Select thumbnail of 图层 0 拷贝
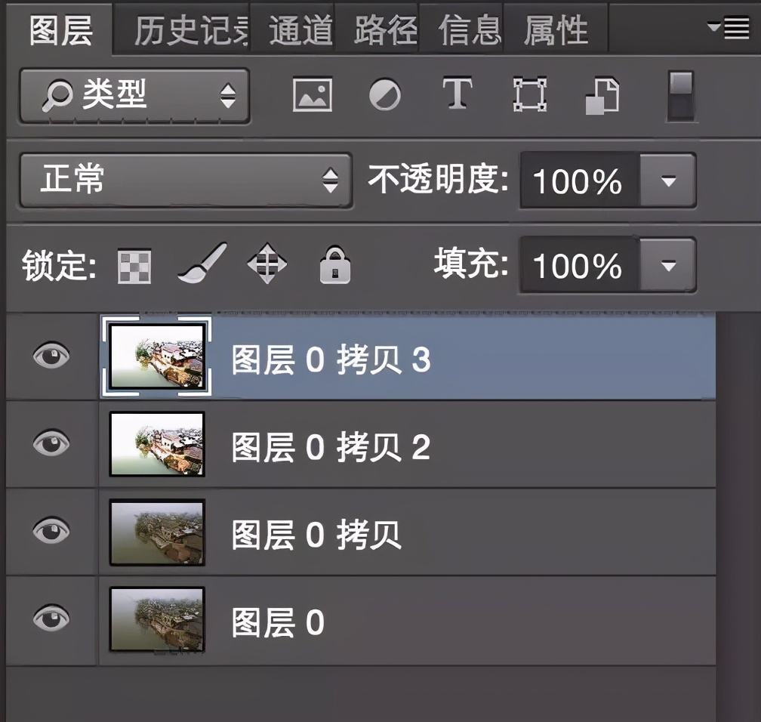The image size is (761, 722). click(x=157, y=532)
